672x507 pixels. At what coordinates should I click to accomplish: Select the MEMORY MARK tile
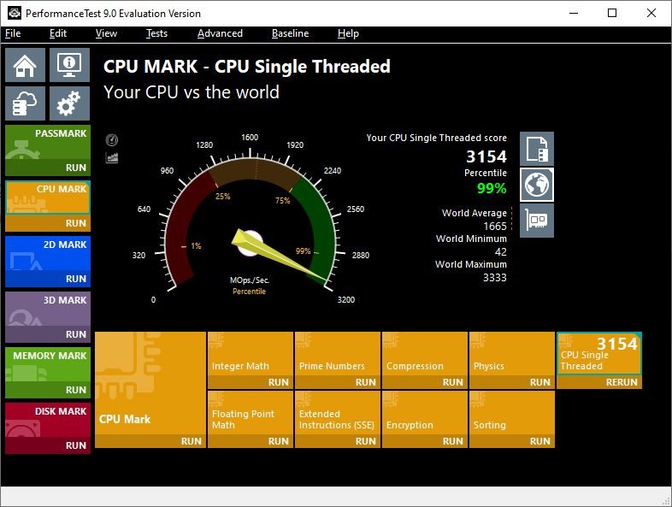coord(48,364)
